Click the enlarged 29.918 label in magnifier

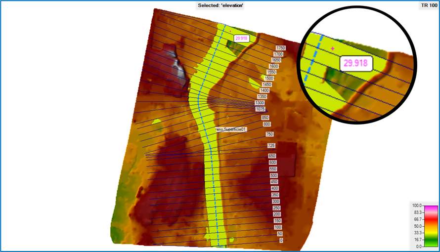(356, 63)
